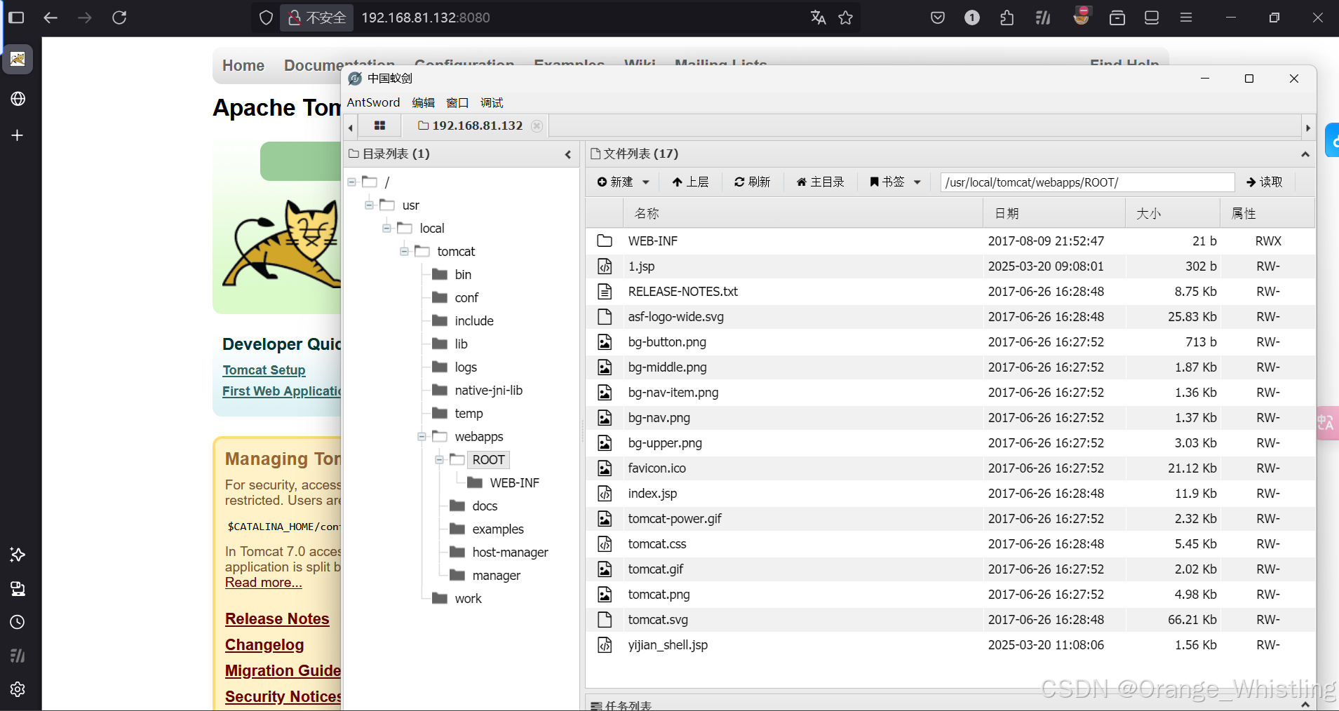1339x711 pixels.
Task: Select the conf folder in tree
Action: click(466, 298)
